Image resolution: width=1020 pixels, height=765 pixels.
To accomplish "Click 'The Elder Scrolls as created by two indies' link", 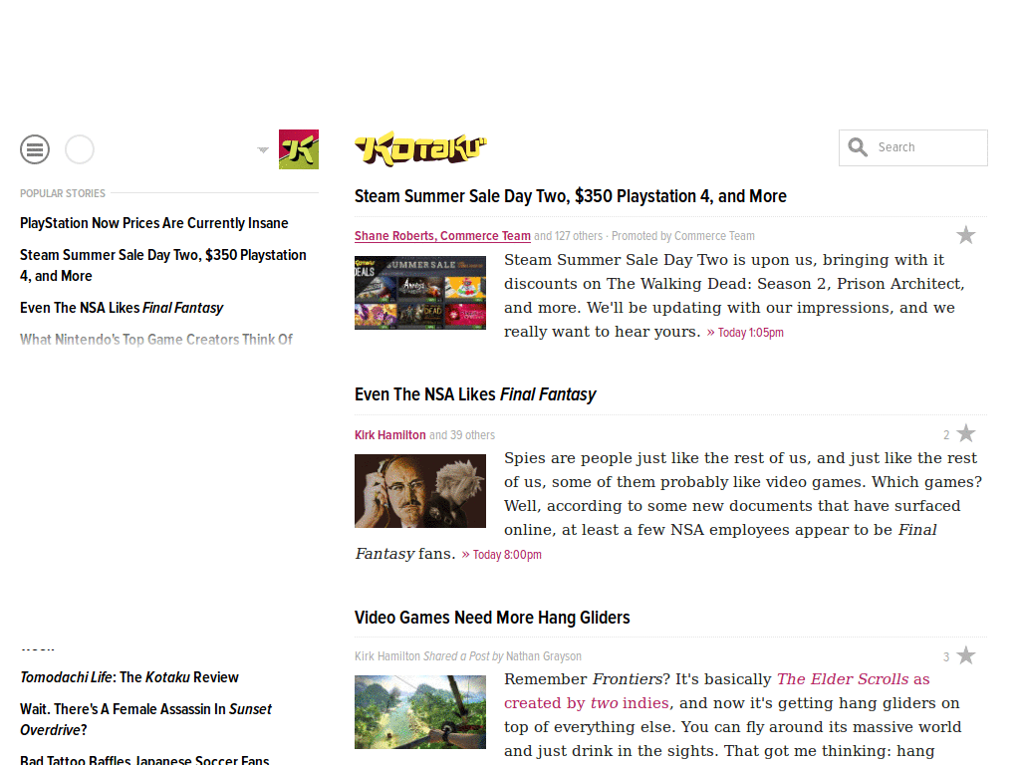I will (716, 691).
